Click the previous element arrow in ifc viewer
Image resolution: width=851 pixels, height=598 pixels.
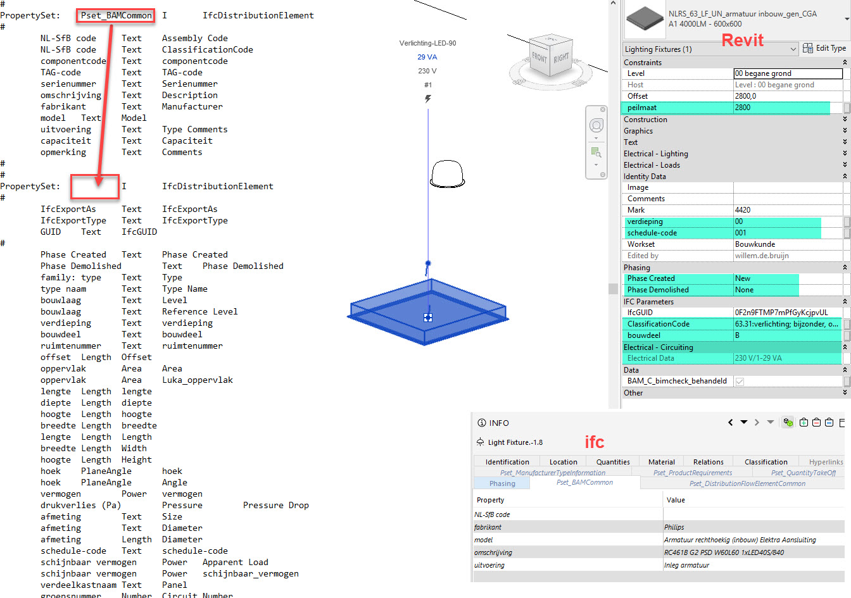click(731, 422)
